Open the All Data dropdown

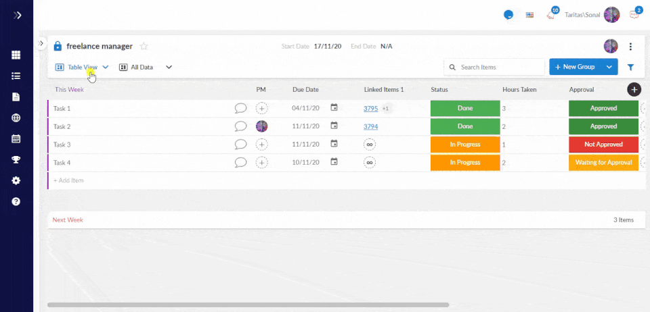pos(146,67)
